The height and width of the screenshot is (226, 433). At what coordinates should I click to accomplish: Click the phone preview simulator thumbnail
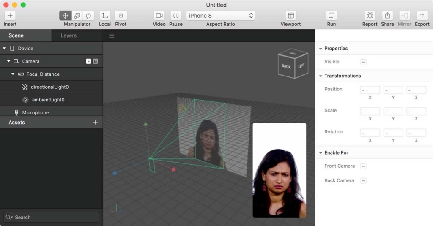coord(279,170)
